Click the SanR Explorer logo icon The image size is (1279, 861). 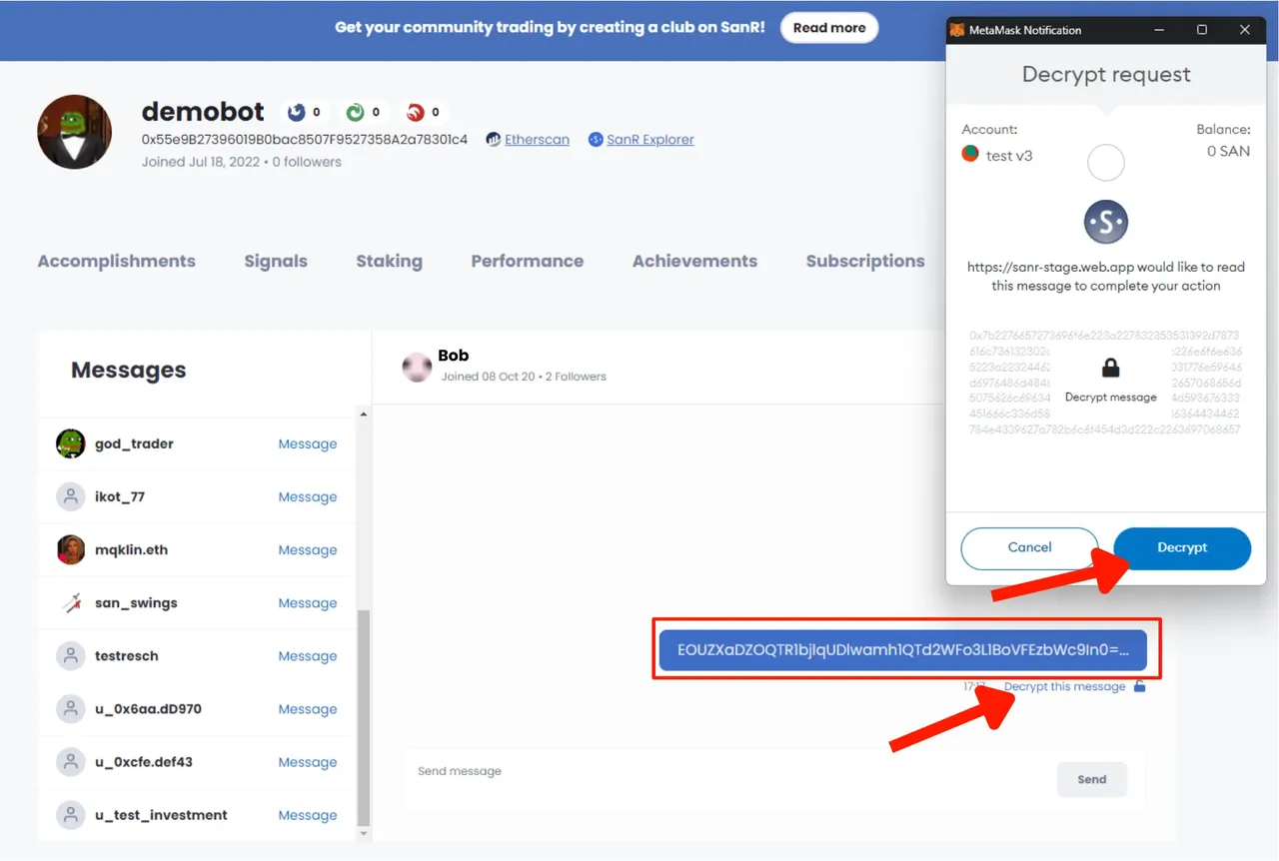pyautogui.click(x=596, y=140)
